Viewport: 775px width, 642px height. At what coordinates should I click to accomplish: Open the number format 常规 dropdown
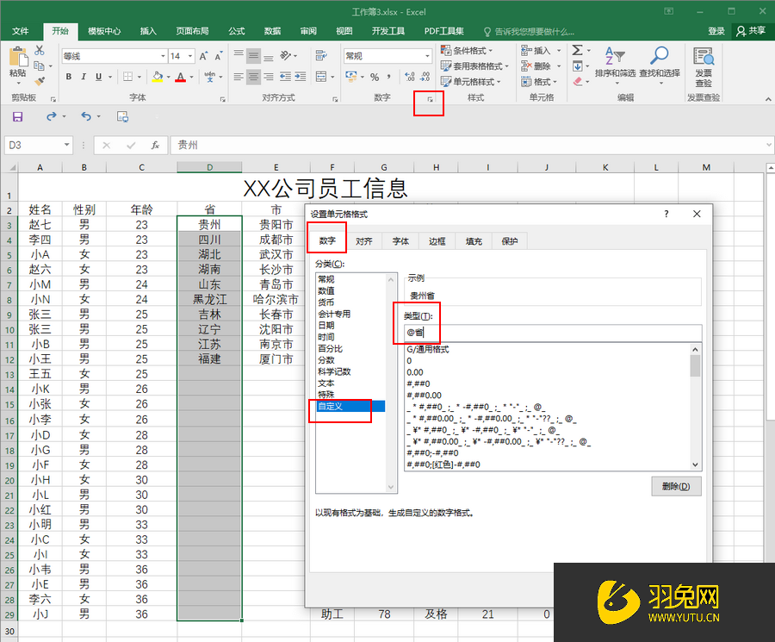click(427, 56)
